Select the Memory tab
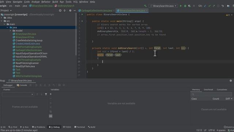The width and height of the screenshot is (234, 132). 196,89
